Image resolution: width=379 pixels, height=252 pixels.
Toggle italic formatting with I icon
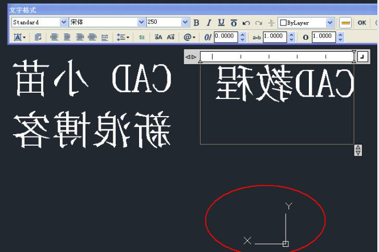[209, 23]
